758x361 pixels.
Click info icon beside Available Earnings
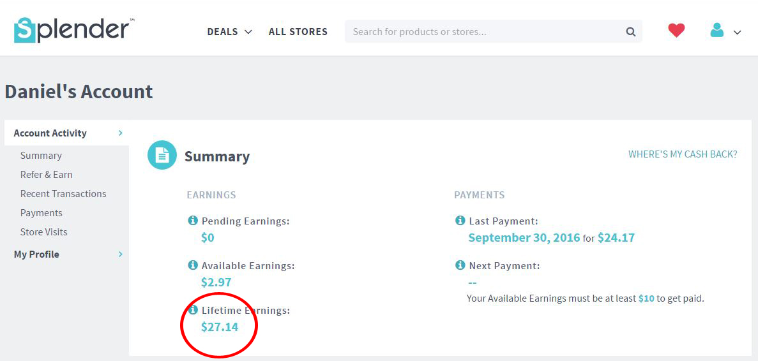tap(192, 265)
